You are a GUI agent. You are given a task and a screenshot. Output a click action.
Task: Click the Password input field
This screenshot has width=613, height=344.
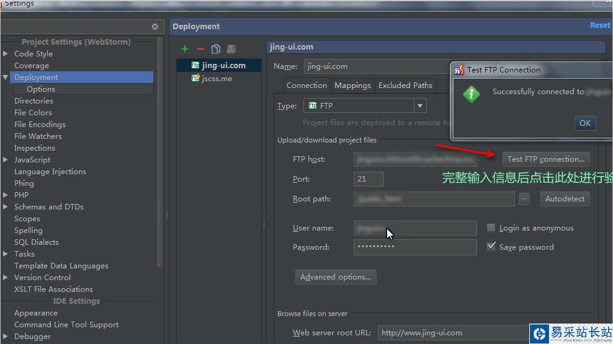pyautogui.click(x=415, y=247)
